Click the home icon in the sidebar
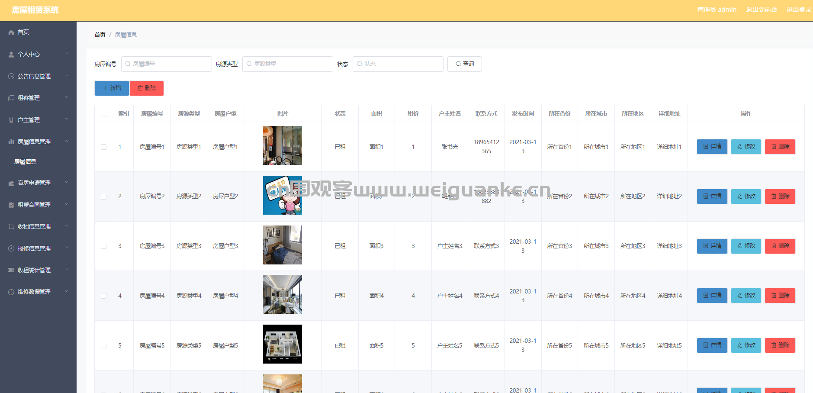The height and width of the screenshot is (393, 813). coord(11,32)
